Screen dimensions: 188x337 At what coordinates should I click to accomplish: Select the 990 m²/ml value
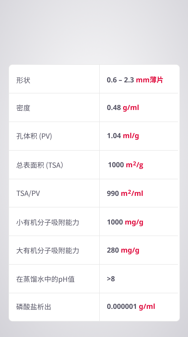(125, 193)
